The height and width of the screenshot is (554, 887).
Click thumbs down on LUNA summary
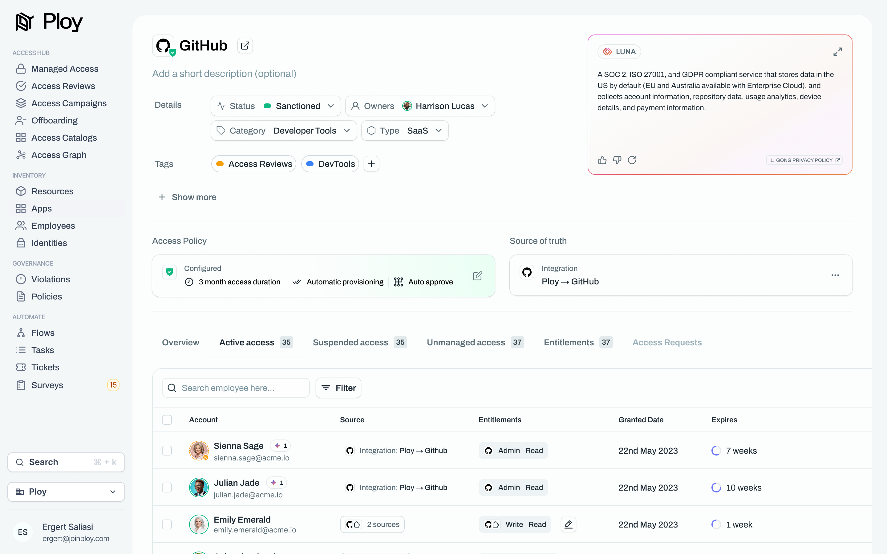tap(617, 160)
